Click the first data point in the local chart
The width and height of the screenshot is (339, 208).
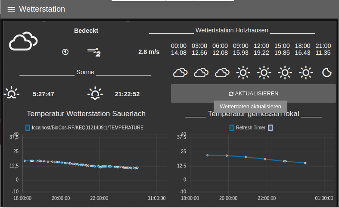pos(207,155)
